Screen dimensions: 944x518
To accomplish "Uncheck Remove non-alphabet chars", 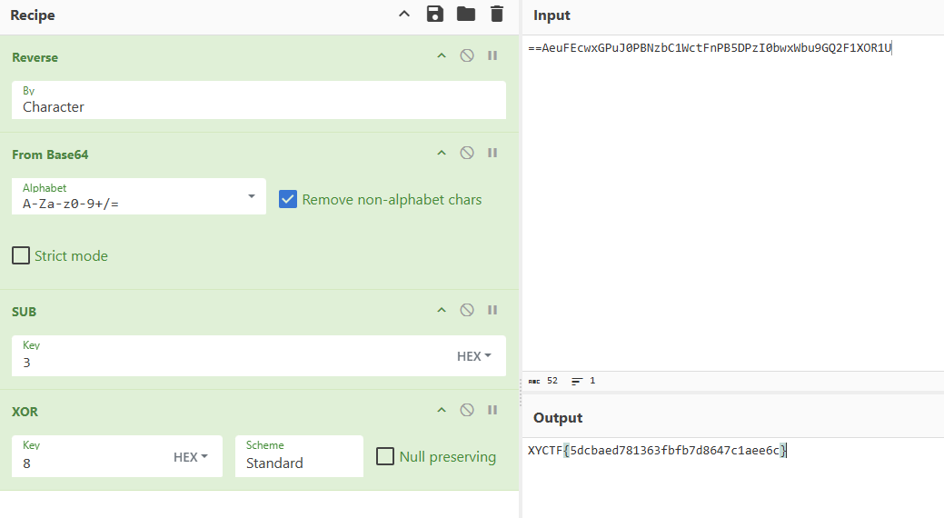I will pos(288,199).
